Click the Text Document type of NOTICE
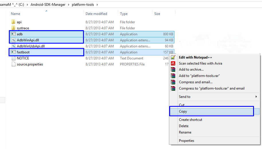This screenshot has height=149, width=262. point(131,58)
